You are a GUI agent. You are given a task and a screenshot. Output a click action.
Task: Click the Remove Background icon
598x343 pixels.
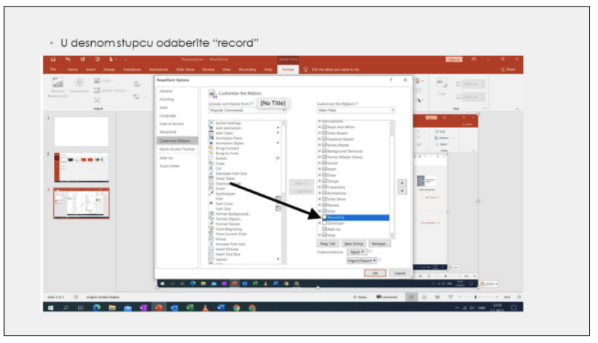(x=59, y=83)
